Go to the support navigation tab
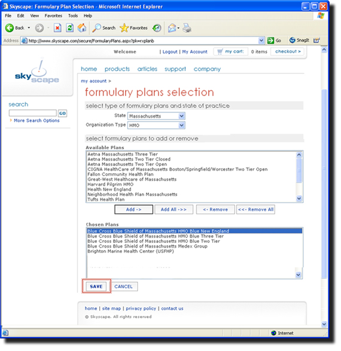 175,69
